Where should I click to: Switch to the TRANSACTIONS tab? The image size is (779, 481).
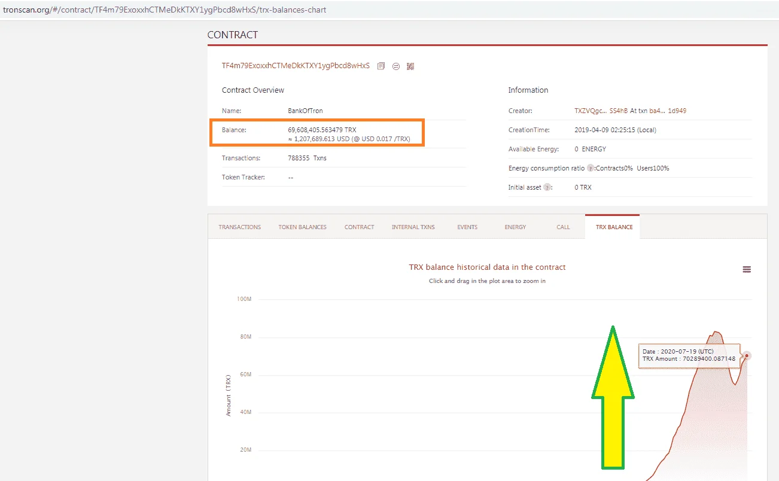click(x=239, y=227)
